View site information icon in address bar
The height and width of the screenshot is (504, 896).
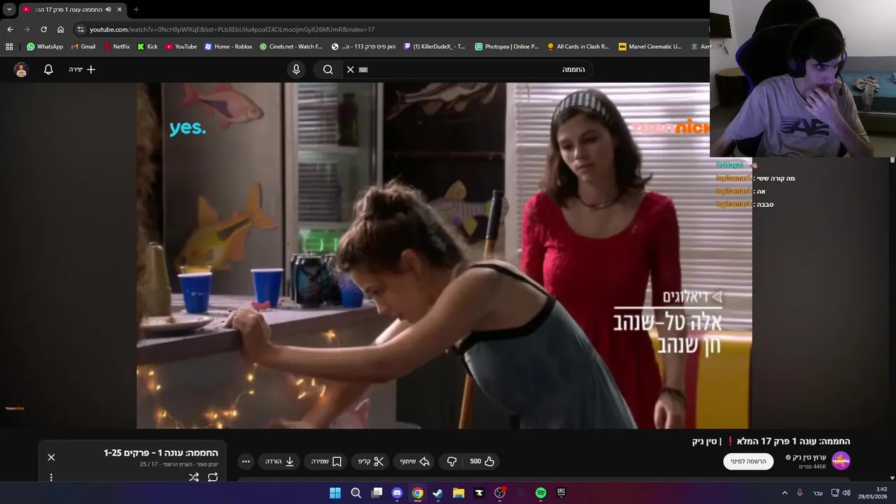(80, 29)
